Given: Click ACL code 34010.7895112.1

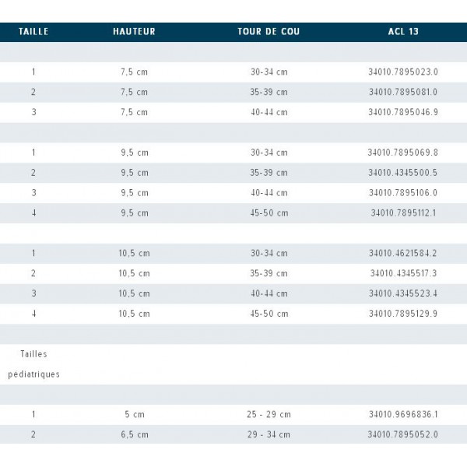Looking at the screenshot, I should (403, 213).
